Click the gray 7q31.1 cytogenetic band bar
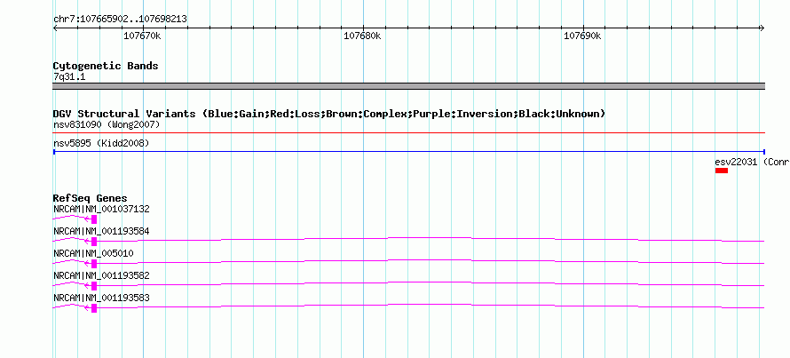 pos(408,86)
